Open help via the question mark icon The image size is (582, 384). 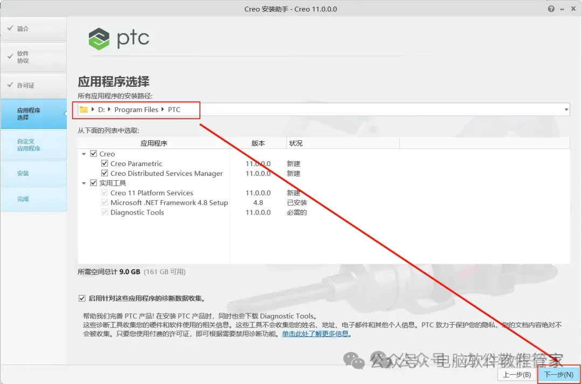pos(551,9)
